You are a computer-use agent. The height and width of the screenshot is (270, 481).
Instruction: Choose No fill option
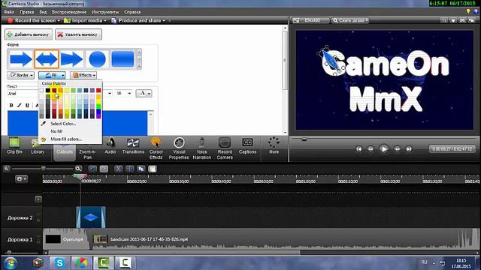56,131
